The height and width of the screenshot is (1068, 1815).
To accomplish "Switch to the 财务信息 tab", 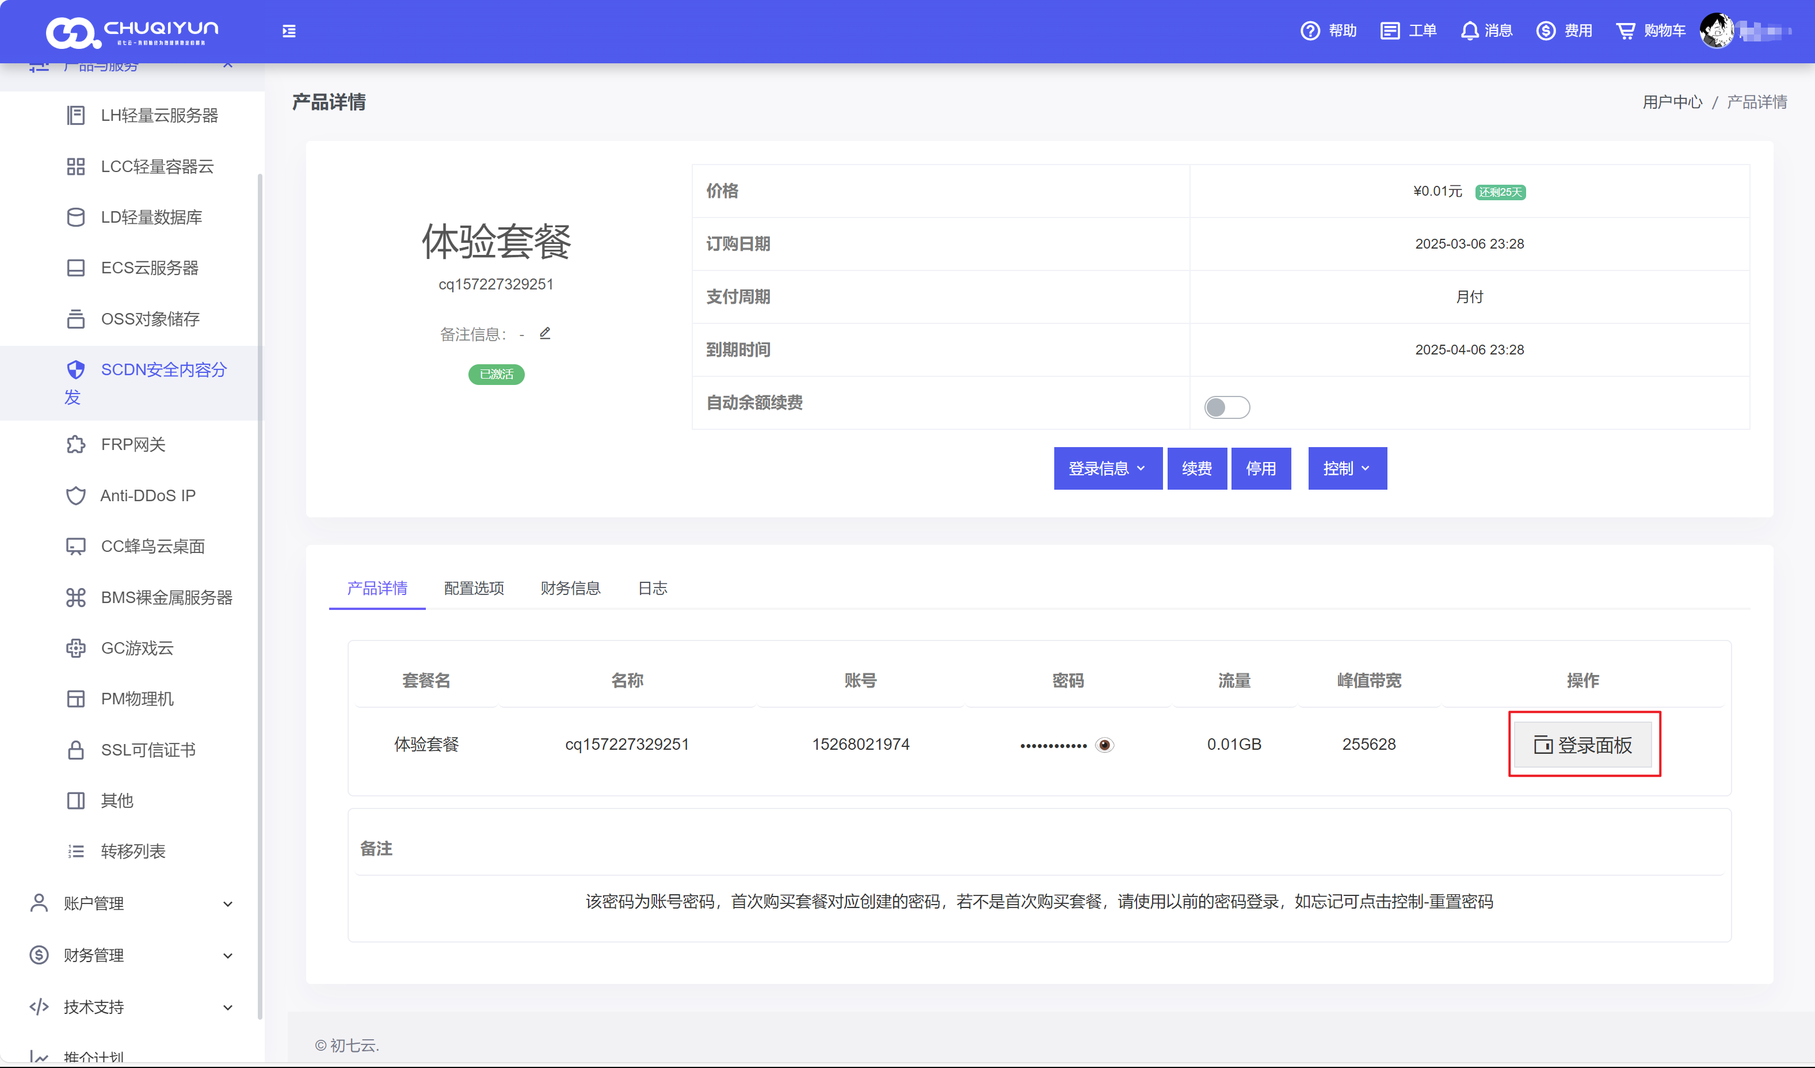I will coord(570,588).
